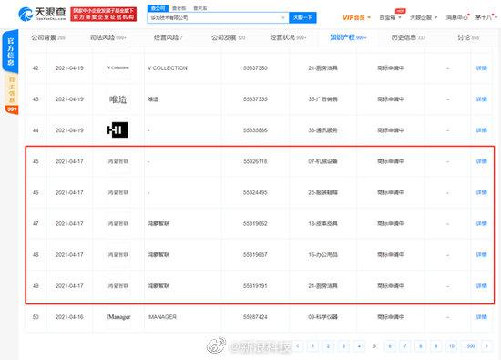The width and height of the screenshot is (501, 360).
Task: Click the trademark image in row 45
Action: click(118, 161)
